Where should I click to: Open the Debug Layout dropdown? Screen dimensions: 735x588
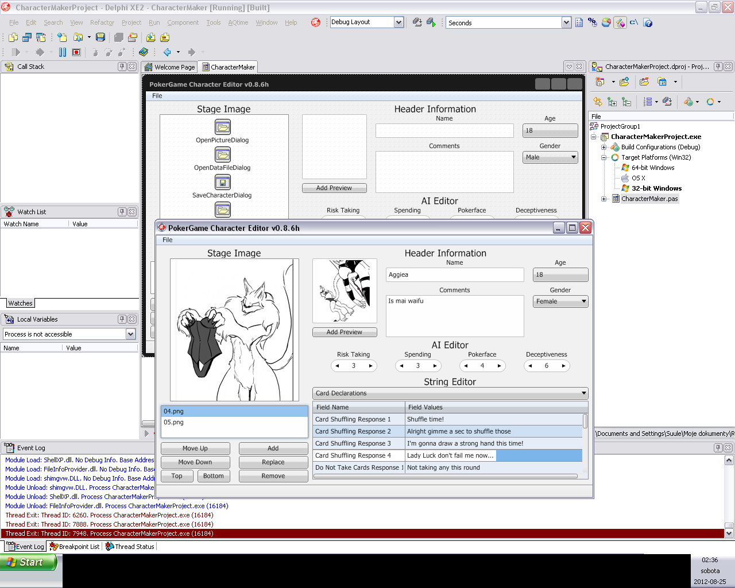(399, 22)
